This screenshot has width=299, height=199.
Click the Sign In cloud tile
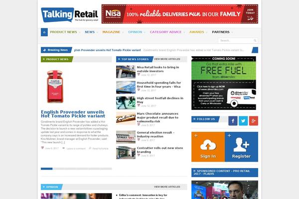pos(208,147)
